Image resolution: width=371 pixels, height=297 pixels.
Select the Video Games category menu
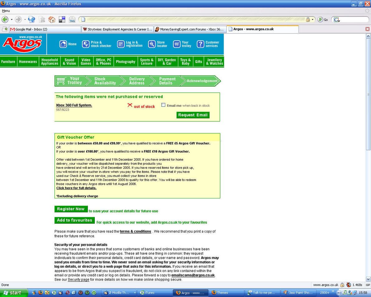coord(86,61)
